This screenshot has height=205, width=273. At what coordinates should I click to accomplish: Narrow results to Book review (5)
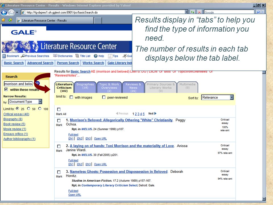(x=14, y=124)
